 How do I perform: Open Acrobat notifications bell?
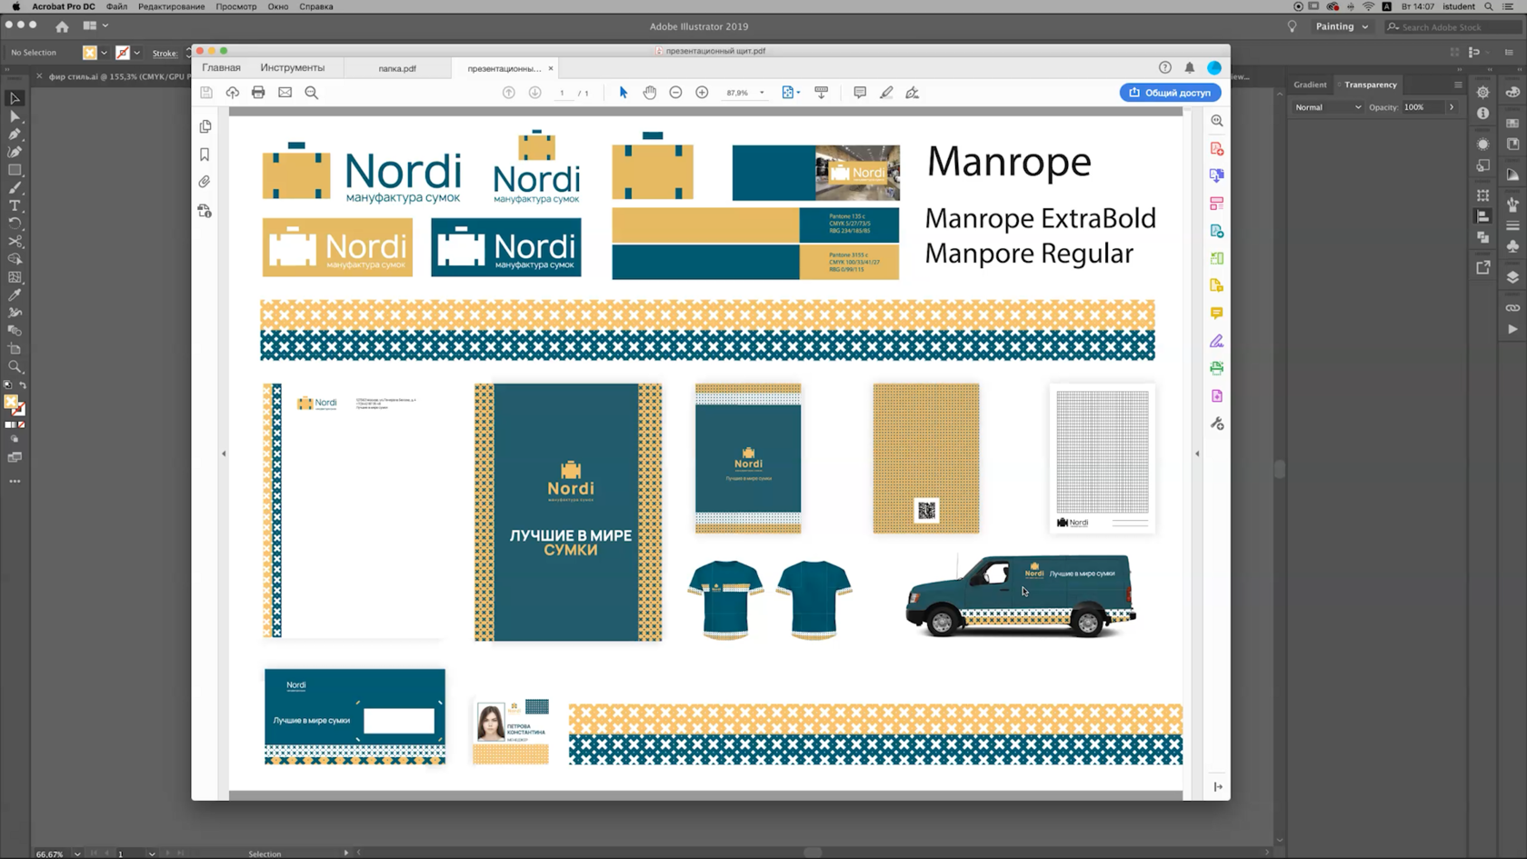(x=1190, y=67)
